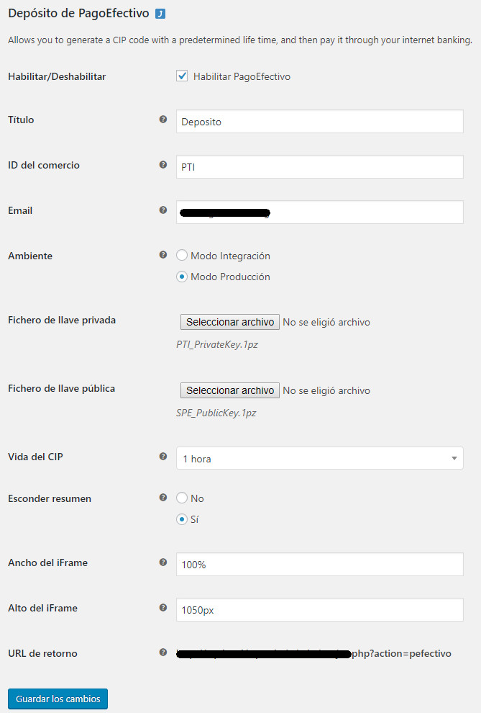The height and width of the screenshot is (713, 481).
Task: Click the help icon for Vida del CIP
Action: pyautogui.click(x=163, y=456)
